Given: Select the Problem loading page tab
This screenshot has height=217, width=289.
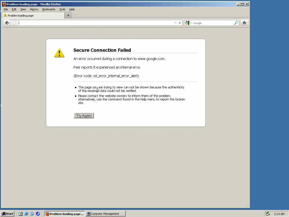Looking at the screenshot, I should point(33,16).
